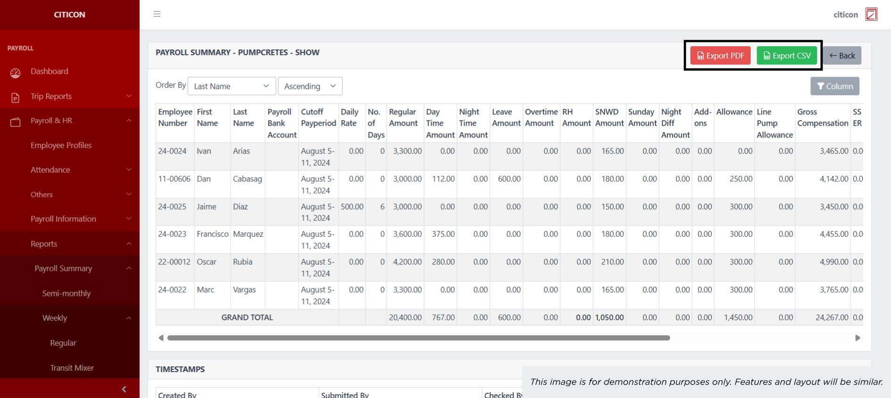This screenshot has width=891, height=398.
Task: Click the Back button
Action: [x=842, y=56]
